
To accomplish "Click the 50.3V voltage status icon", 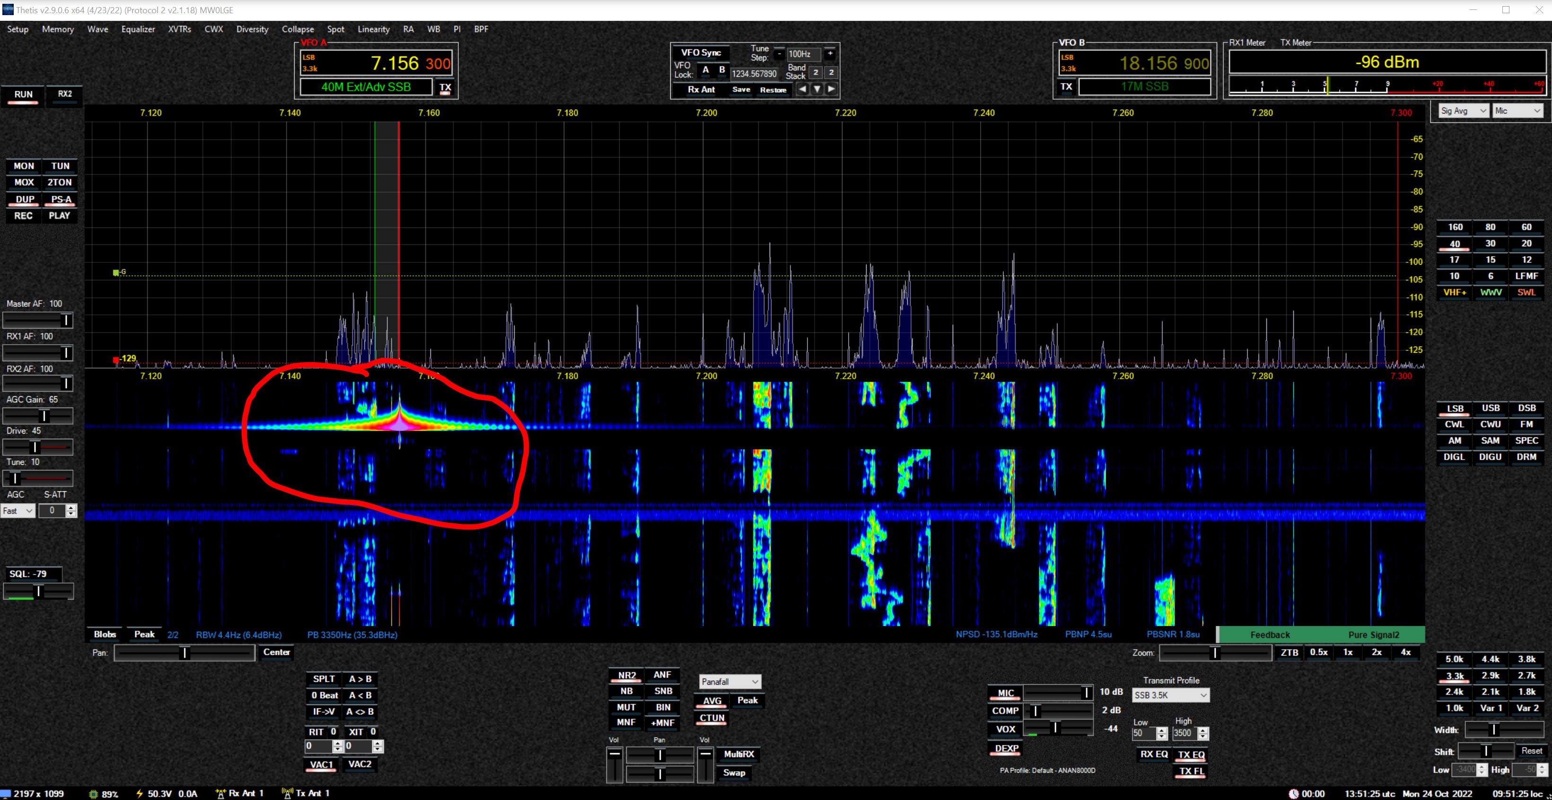I will [x=140, y=794].
